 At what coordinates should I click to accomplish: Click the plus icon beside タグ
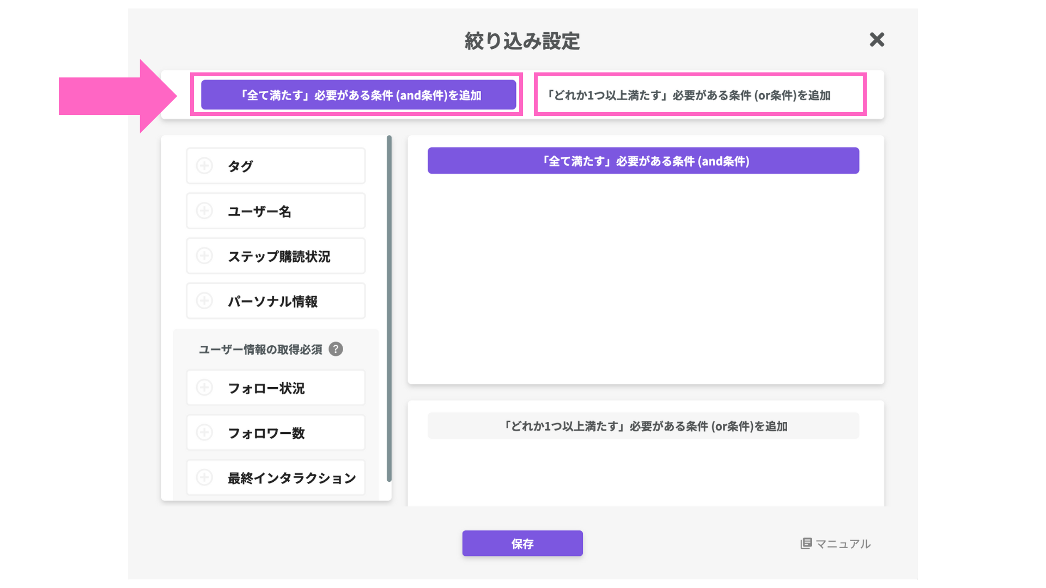tap(204, 166)
